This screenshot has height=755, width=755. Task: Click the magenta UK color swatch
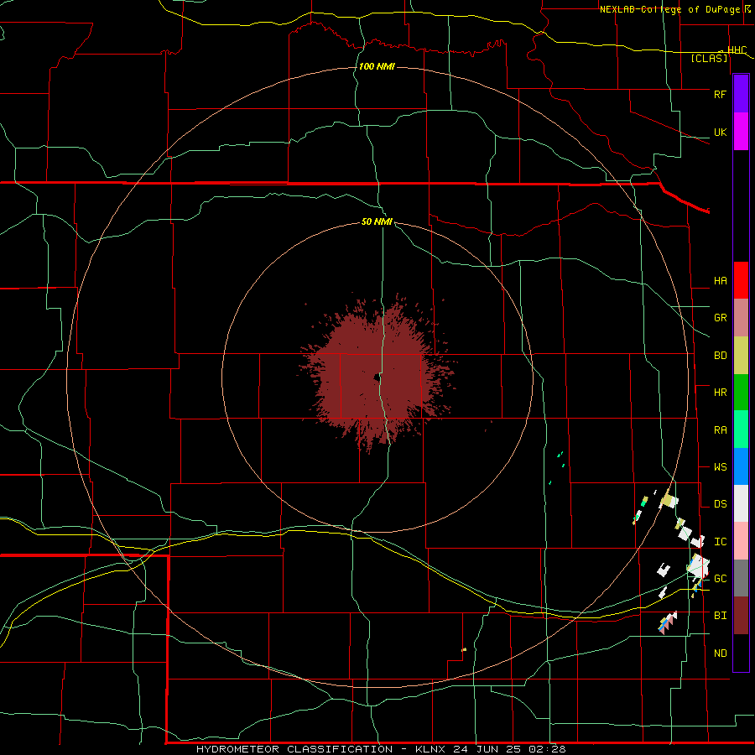click(741, 132)
